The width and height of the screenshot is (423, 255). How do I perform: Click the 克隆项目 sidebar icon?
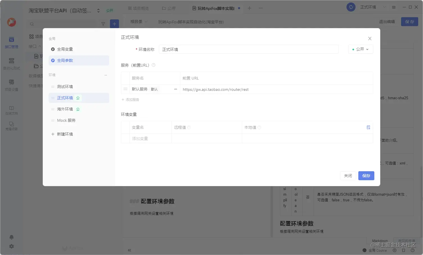[x=11, y=126]
